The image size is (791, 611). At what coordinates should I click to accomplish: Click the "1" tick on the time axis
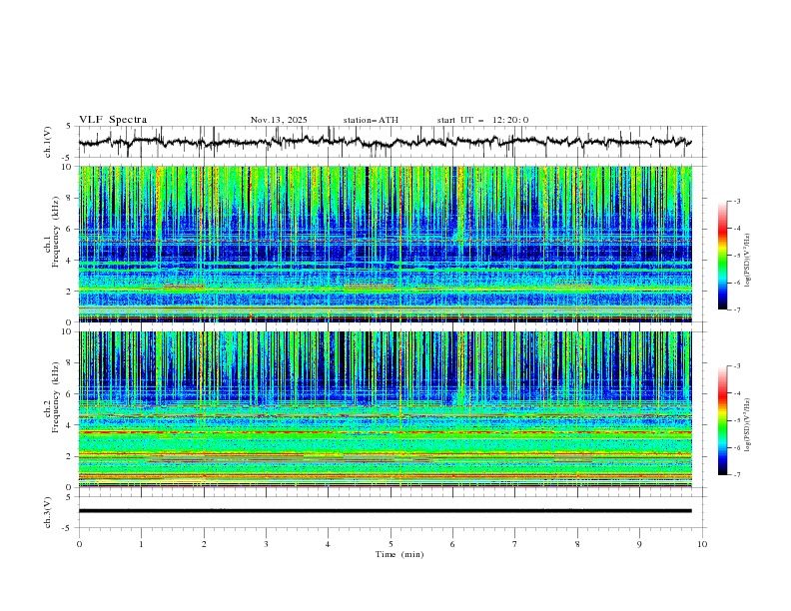click(x=141, y=544)
